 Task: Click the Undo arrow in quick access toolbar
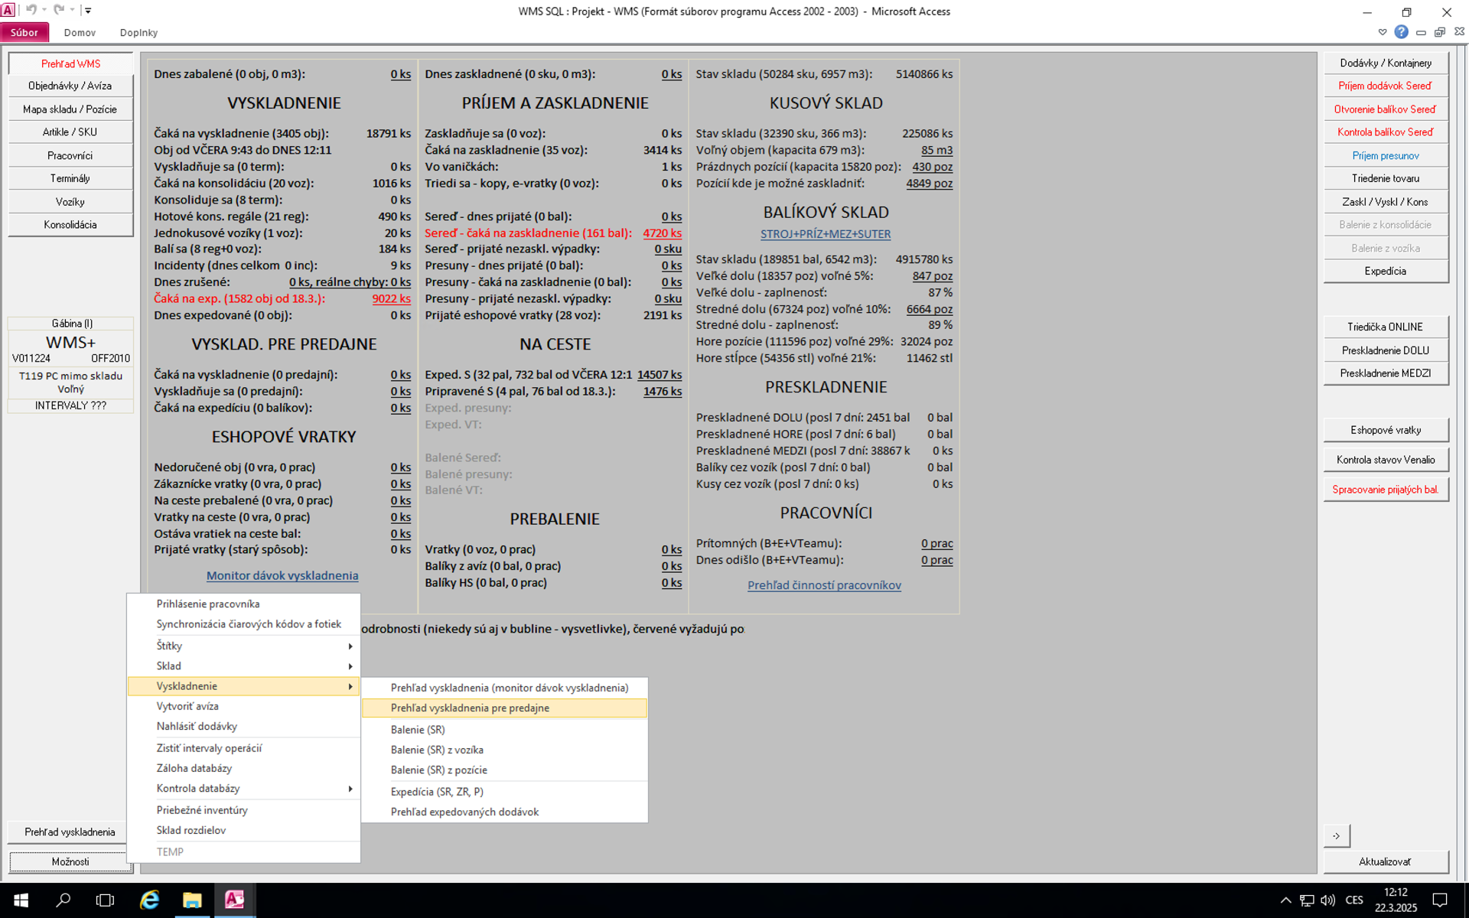point(31,10)
